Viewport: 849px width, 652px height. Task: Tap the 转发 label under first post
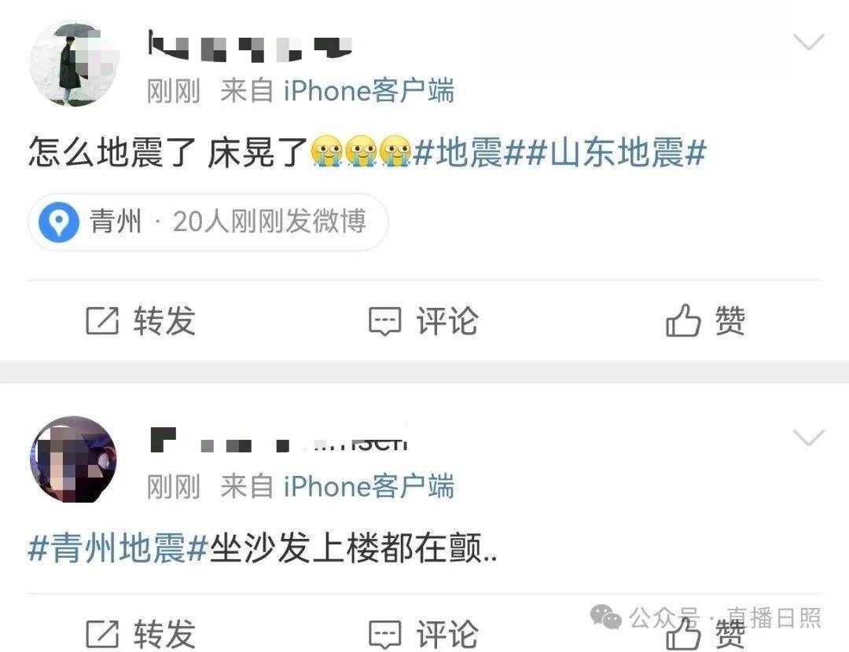pos(164,321)
